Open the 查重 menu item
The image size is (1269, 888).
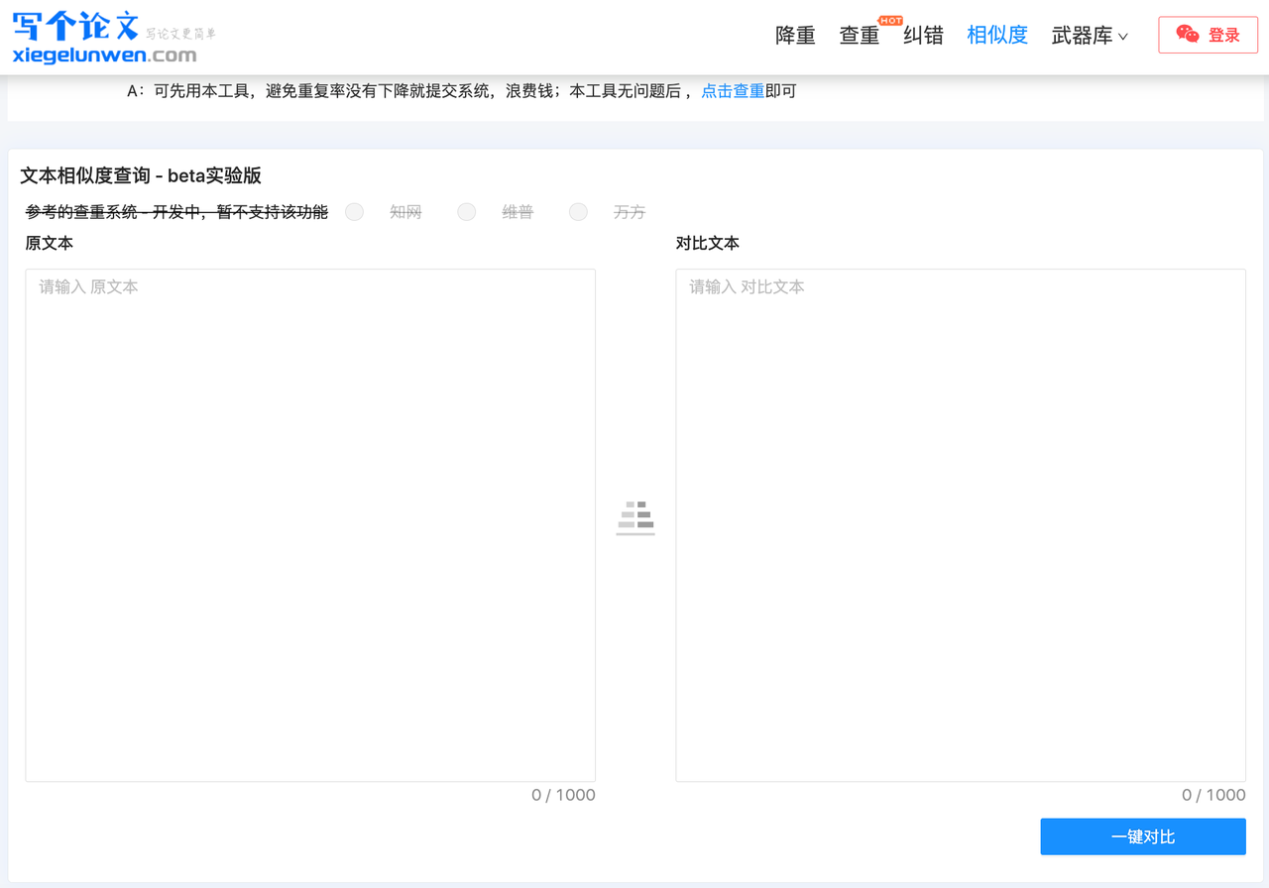pyautogui.click(x=859, y=35)
